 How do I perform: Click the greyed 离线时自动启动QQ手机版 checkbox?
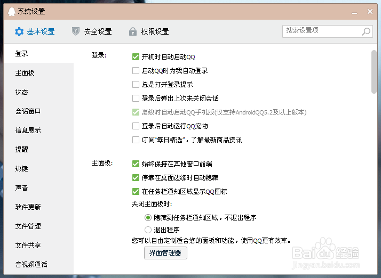[x=136, y=112]
